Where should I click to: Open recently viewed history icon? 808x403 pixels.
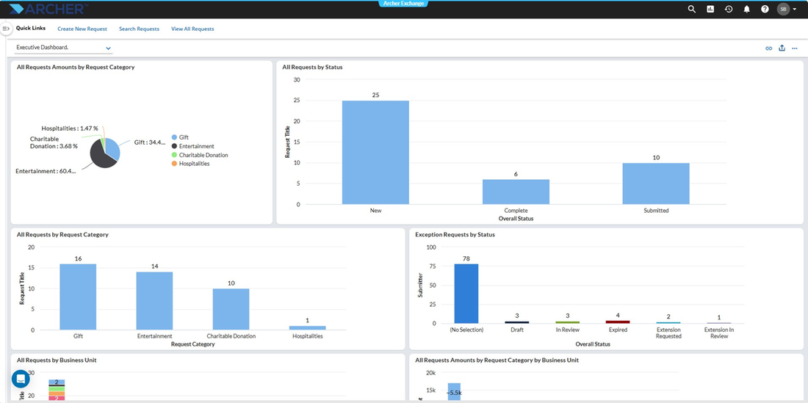728,10
